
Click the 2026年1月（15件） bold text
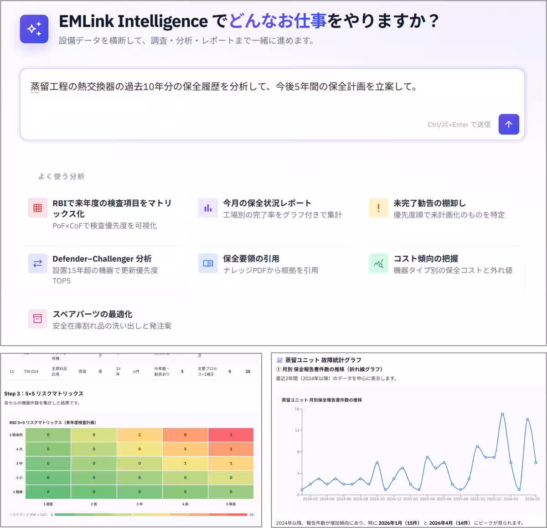[x=398, y=523]
